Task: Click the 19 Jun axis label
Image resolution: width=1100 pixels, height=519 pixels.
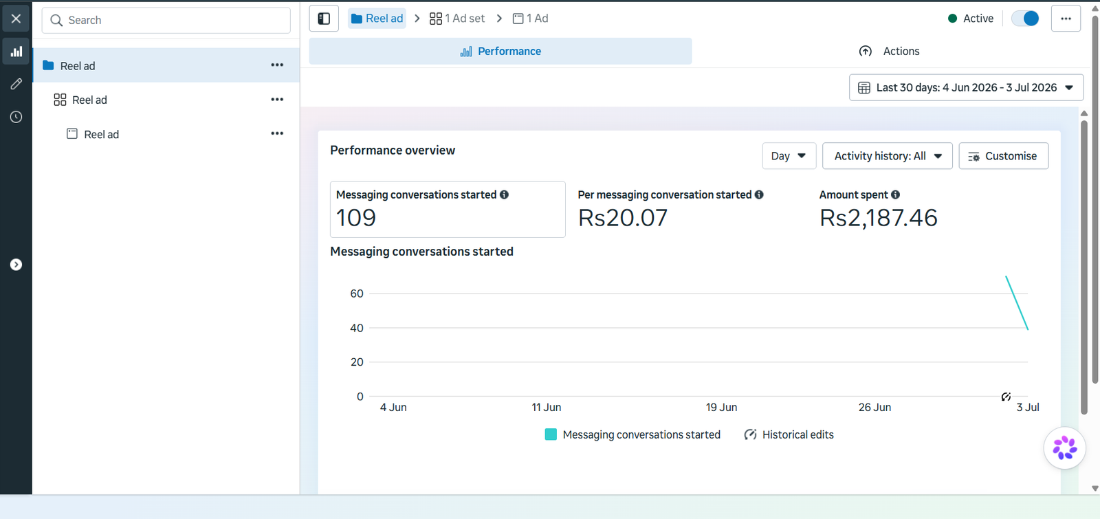Action: [x=721, y=408]
